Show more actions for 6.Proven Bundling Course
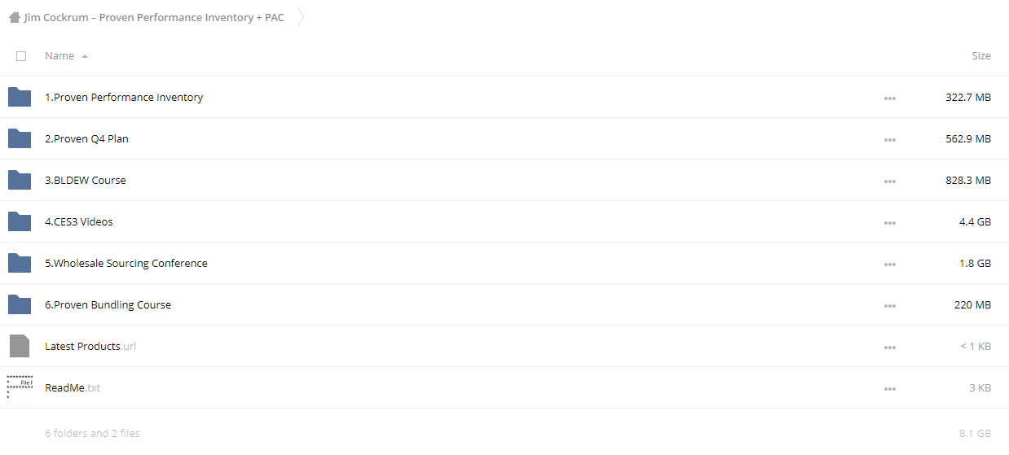Viewport: 1009px width, 455px height. pyautogui.click(x=889, y=305)
